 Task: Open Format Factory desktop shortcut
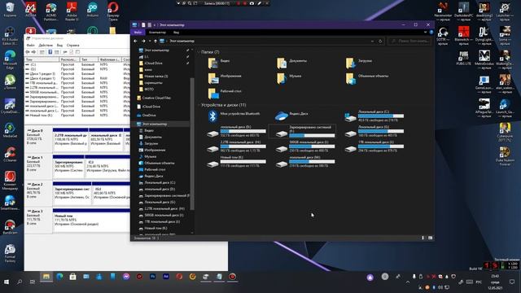click(x=10, y=253)
